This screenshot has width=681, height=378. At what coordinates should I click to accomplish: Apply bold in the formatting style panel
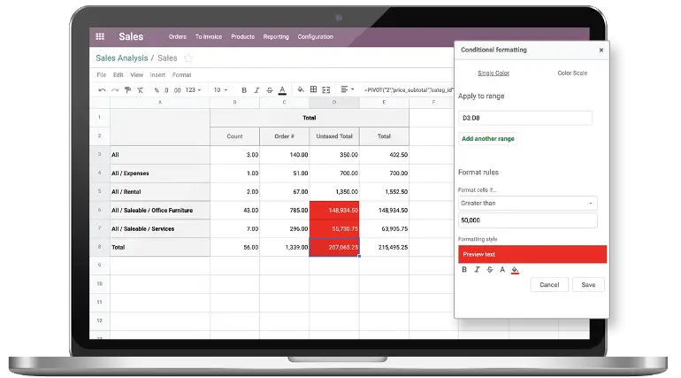[464, 270]
